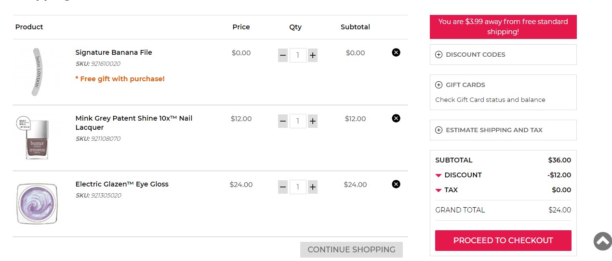Click the Electric Glazen quantity input field
Screen dimensions: 612x261
[x=298, y=187]
